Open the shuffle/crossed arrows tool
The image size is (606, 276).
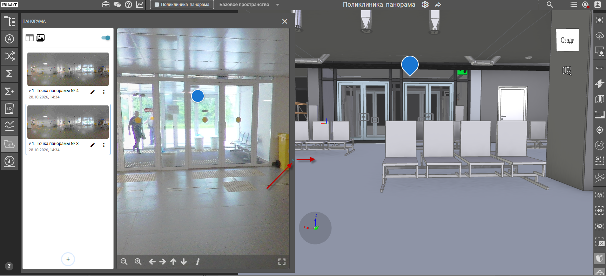[9, 56]
